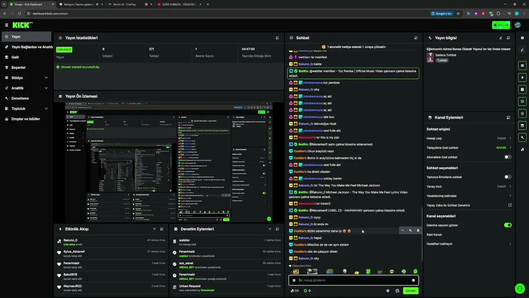The width and height of the screenshot is (529, 298).
Task: Click the Sadece Sohbet category thumbnail
Action: tap(430, 58)
